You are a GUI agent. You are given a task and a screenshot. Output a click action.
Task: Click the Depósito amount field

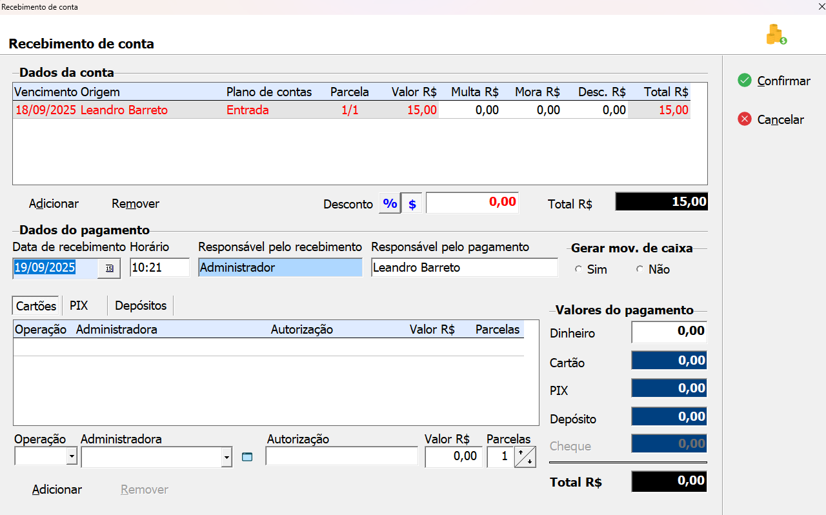point(669,416)
